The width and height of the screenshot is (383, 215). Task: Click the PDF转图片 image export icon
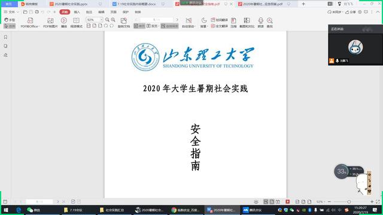coord(50,23)
